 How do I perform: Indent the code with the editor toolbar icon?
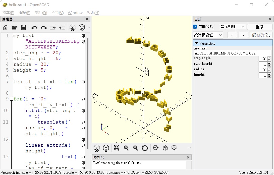tap(62, 28)
